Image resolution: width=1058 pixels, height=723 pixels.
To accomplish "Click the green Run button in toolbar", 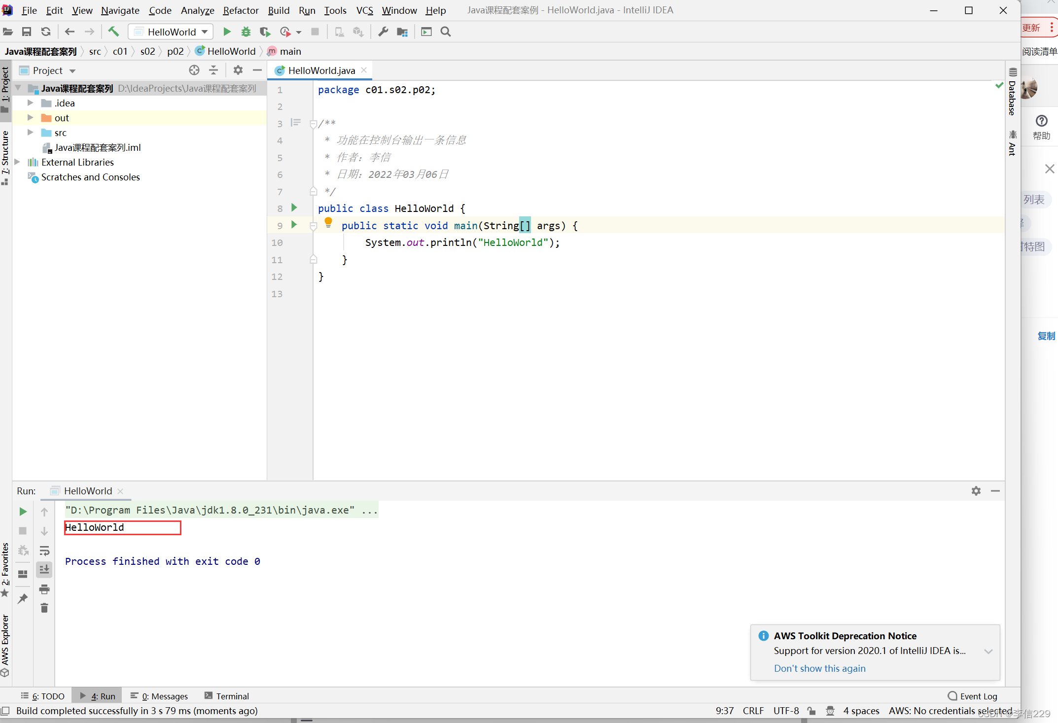I will click(x=227, y=32).
